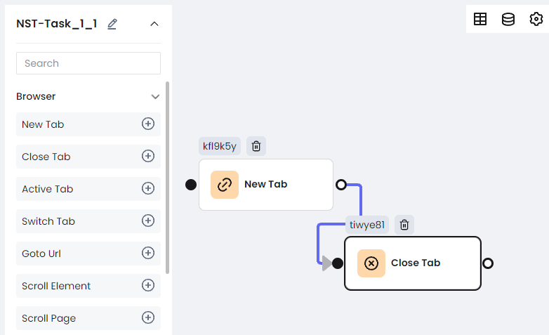Open the database storage icon

tap(508, 19)
